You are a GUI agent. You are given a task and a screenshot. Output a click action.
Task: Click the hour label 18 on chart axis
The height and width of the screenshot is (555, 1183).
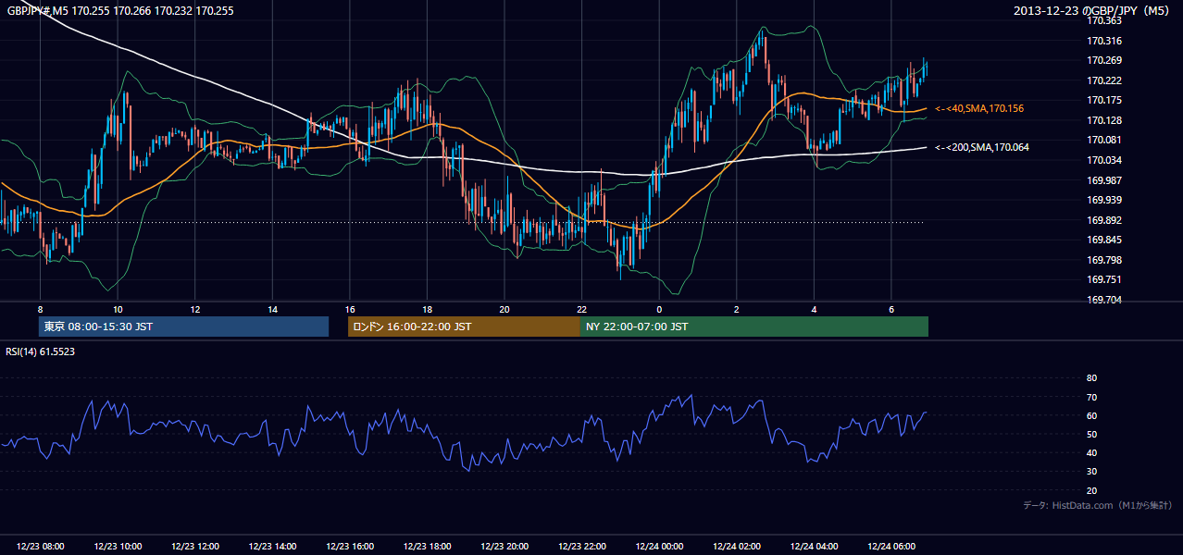tap(427, 309)
